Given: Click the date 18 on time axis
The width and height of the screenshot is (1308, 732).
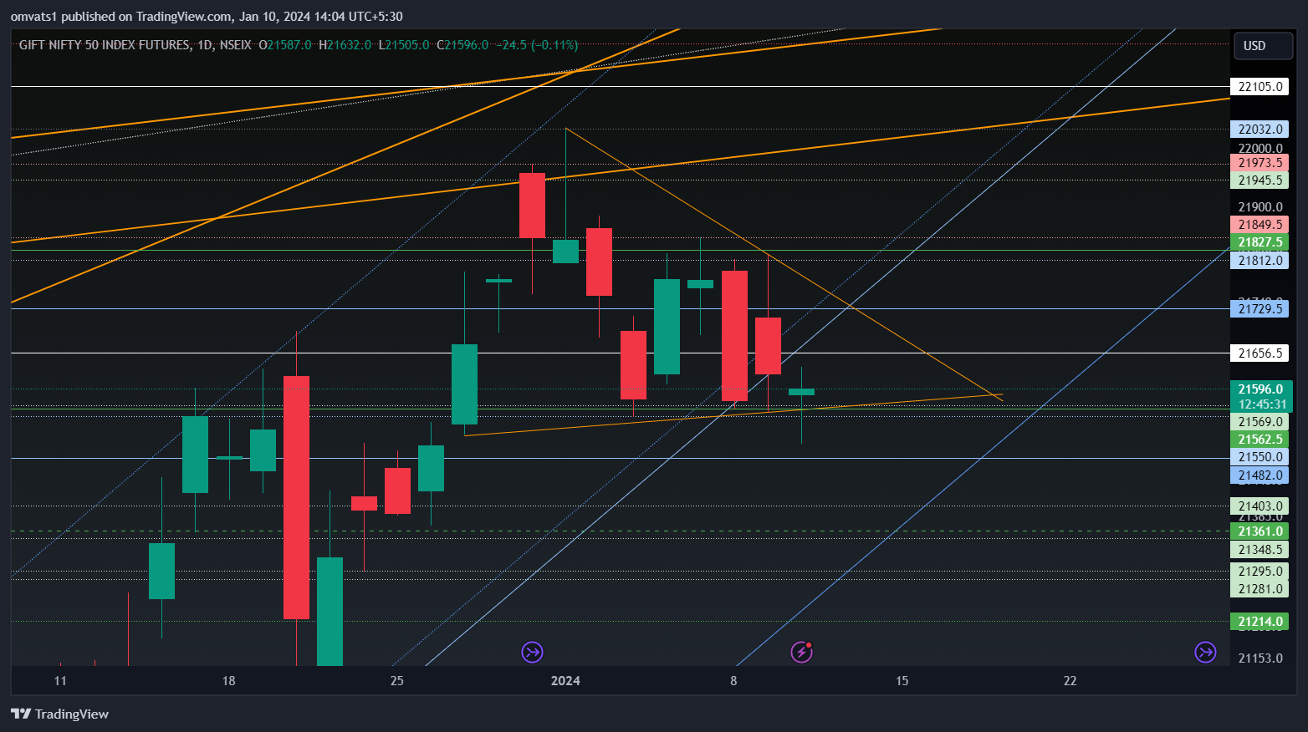Looking at the screenshot, I should pyautogui.click(x=228, y=681).
